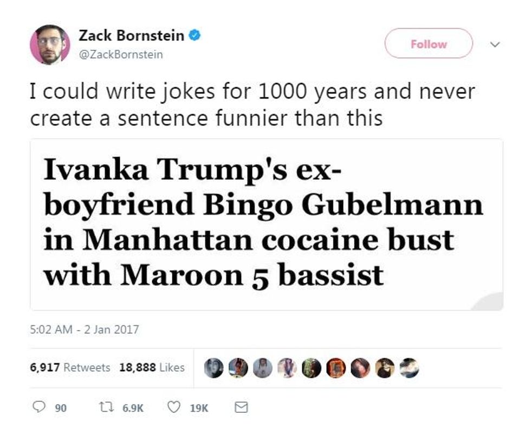Click the first liker avatar in the row
Viewport: 531px width, 435px height.
pos(213,368)
